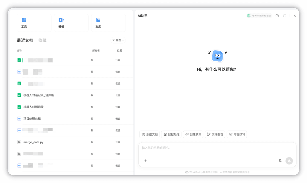Open 机器人对话记录_合并版 spreadsheet
The height and width of the screenshot is (183, 307).
(x=39, y=95)
